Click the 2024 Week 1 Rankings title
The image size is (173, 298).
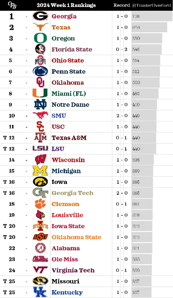click(x=66, y=5)
